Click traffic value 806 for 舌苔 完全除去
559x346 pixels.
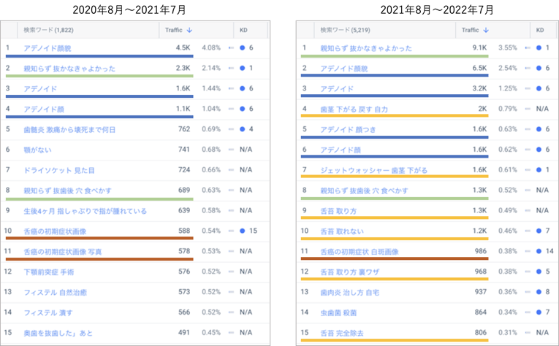coord(481,332)
